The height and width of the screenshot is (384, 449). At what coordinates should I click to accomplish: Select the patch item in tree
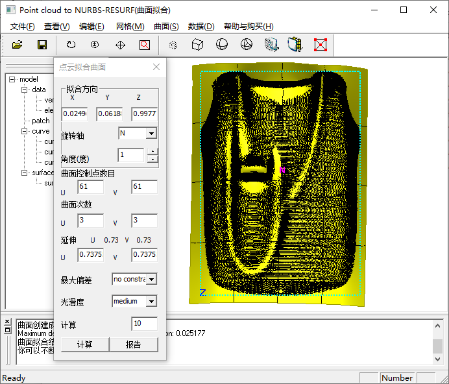pos(41,121)
